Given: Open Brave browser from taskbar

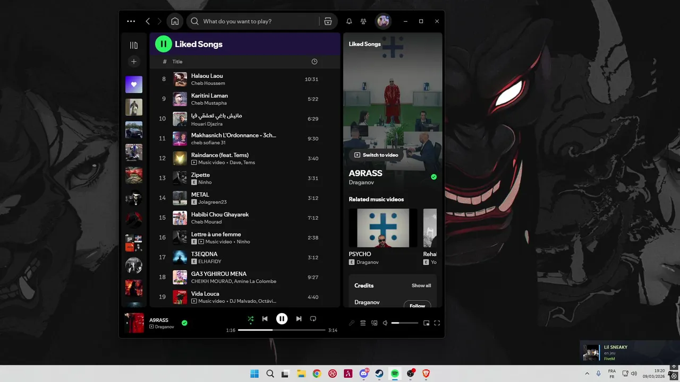Looking at the screenshot, I should [426, 374].
